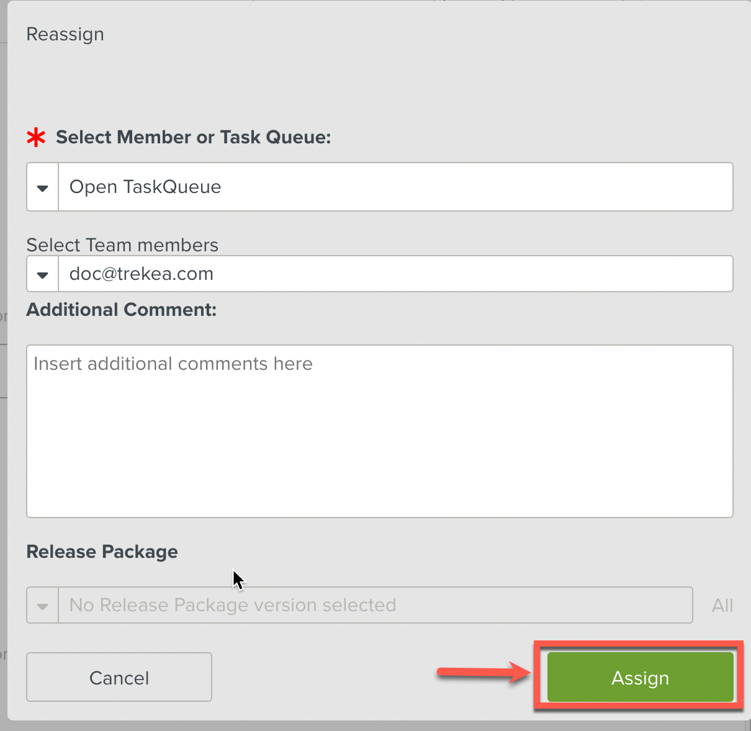Expand the Select Member or Task Queue dropdown arrow
This screenshot has width=751, height=731.
[42, 187]
